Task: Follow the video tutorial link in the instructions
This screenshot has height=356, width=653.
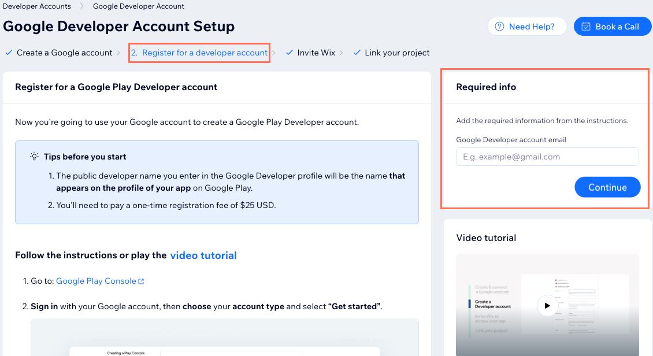Action: [x=203, y=255]
